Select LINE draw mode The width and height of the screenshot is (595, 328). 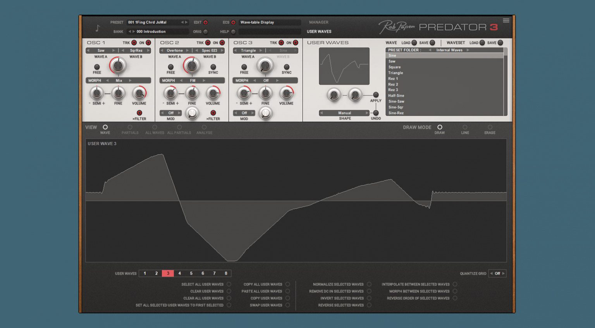pos(465,127)
